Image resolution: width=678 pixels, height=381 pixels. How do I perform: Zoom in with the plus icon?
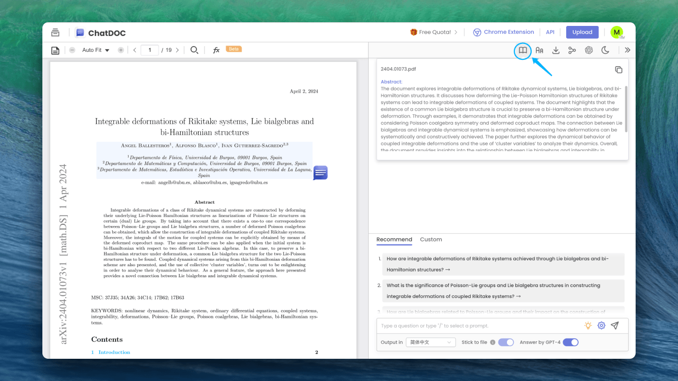click(121, 50)
